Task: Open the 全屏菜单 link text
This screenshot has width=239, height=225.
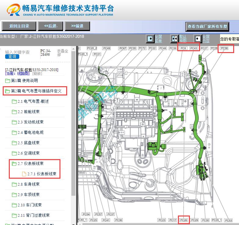Action: (158, 39)
